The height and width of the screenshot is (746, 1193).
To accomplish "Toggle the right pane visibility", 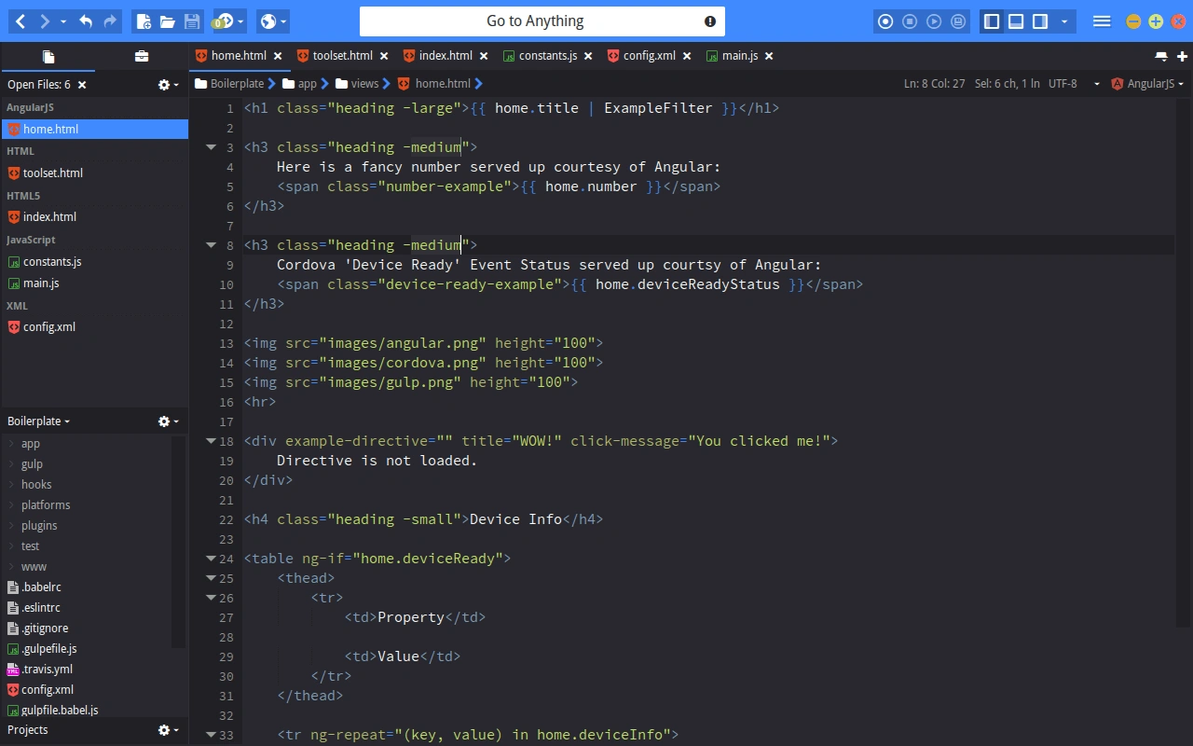I will point(1038,21).
